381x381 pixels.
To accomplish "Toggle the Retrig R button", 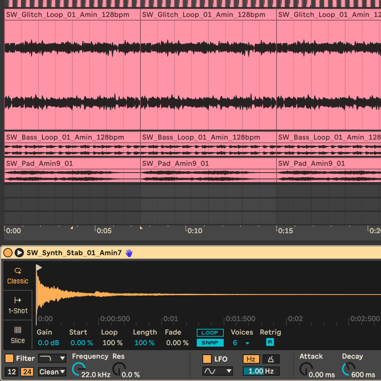I will coord(270,343).
